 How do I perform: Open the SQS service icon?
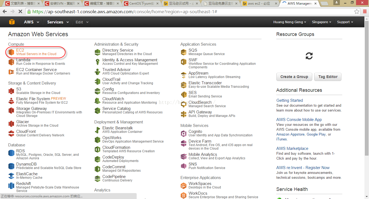click(x=184, y=52)
